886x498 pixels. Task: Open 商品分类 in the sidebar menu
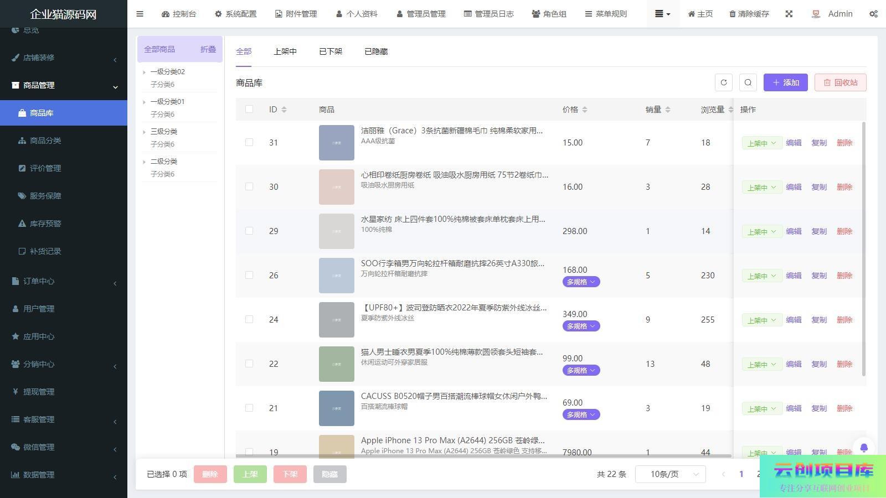click(45, 141)
